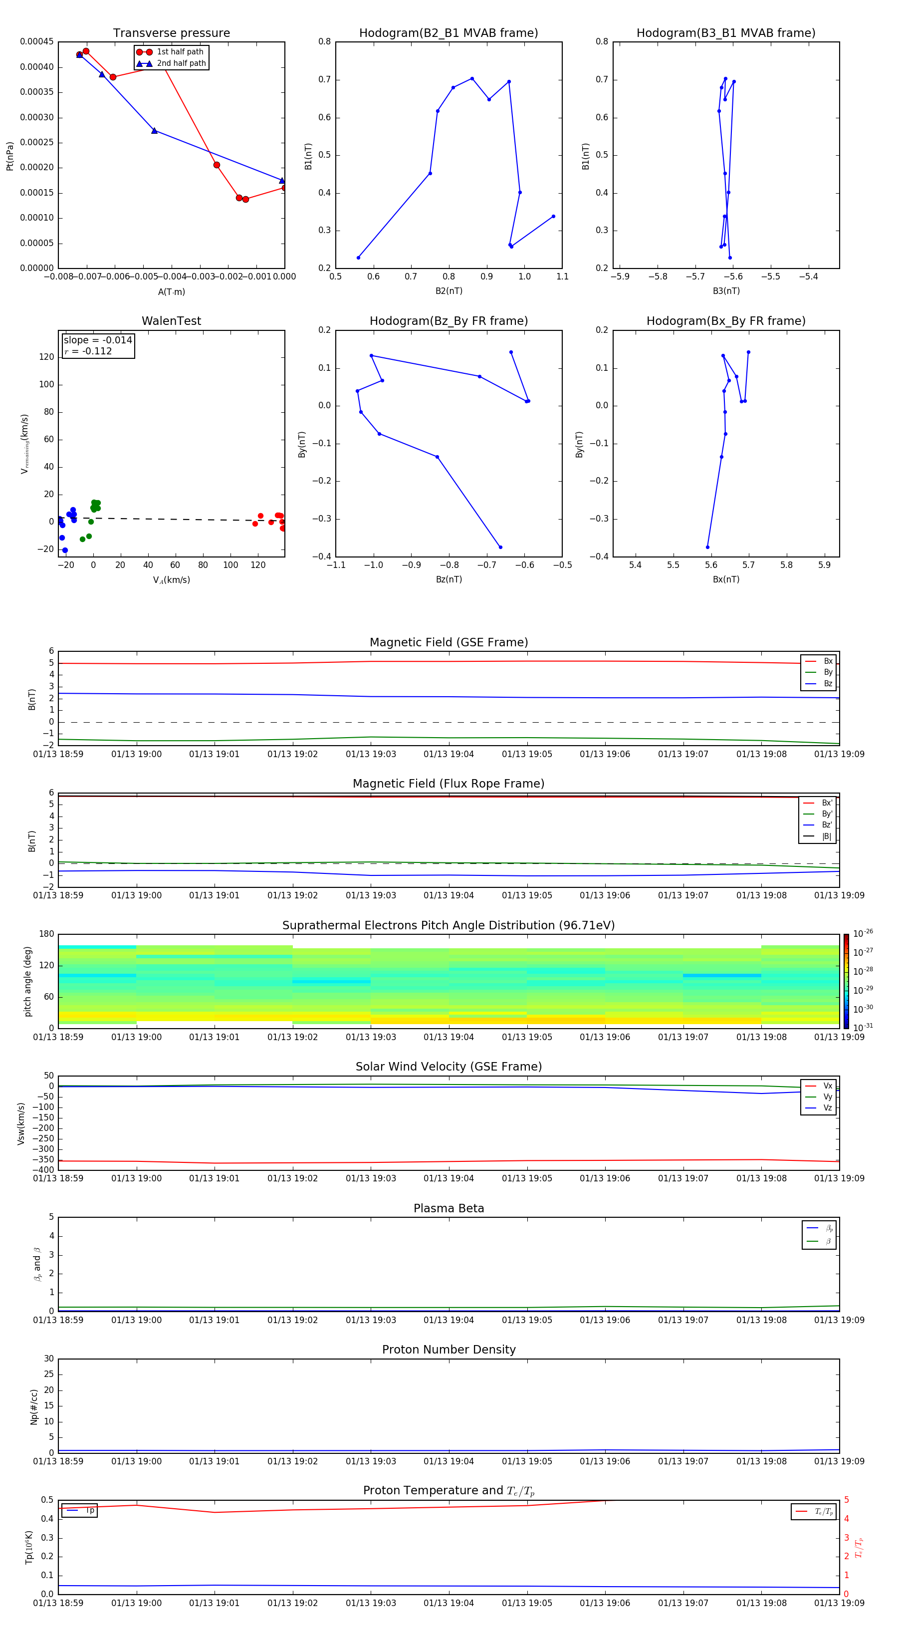Click the Solar Wind Velocity (GSE Frame) title
The image size is (898, 1647).
(448, 1067)
